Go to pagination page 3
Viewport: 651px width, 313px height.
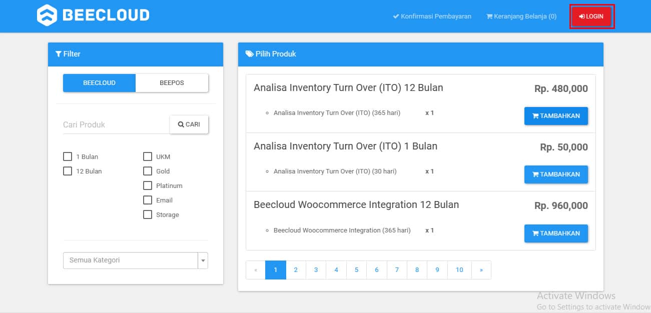click(316, 270)
